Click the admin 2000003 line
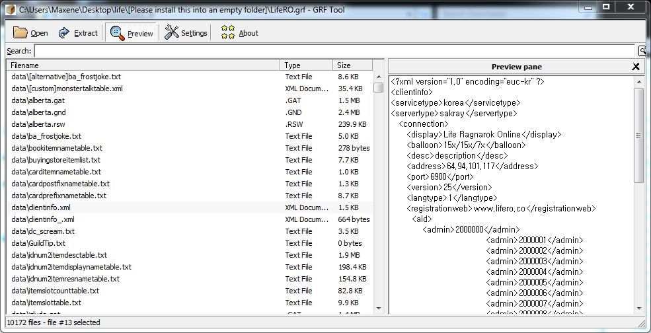The image size is (651, 333). pyautogui.click(x=534, y=262)
